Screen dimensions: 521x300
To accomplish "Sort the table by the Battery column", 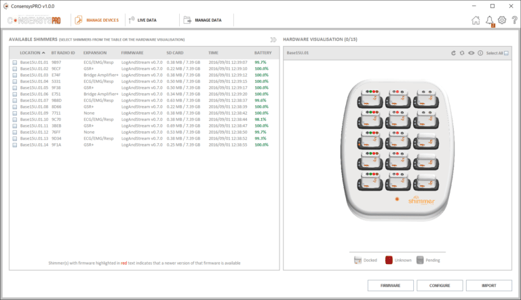I will (x=263, y=52).
